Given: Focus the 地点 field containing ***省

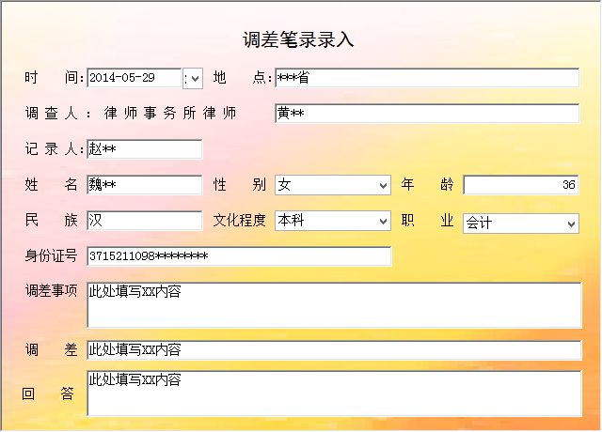Looking at the screenshot, I should point(427,78).
